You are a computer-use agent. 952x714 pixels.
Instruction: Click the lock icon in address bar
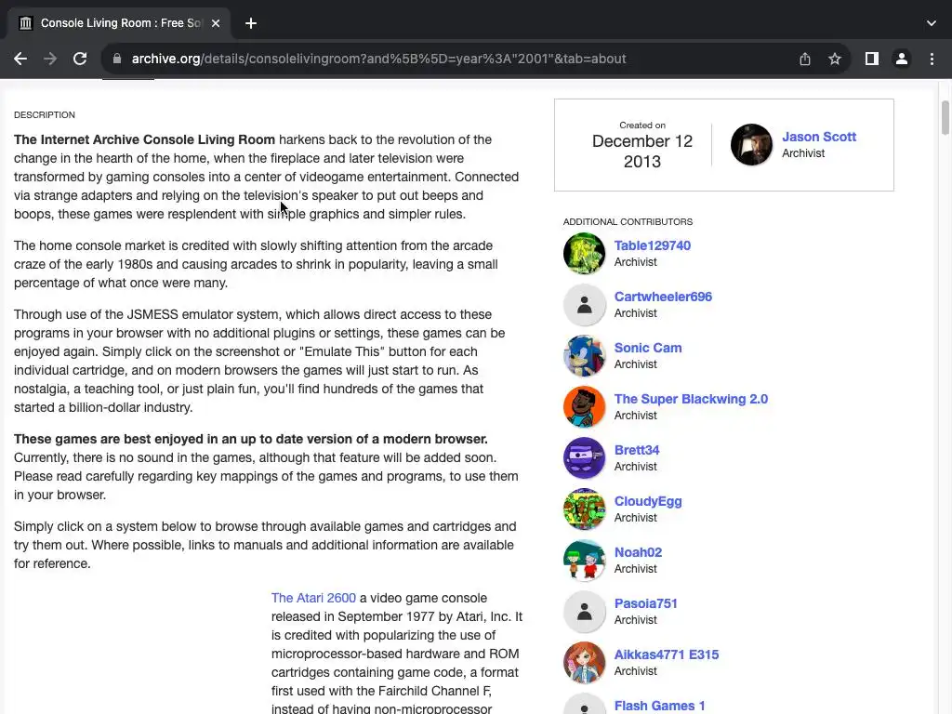(117, 59)
